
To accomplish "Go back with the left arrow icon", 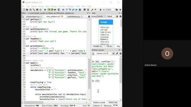I will tap(101, 10).
